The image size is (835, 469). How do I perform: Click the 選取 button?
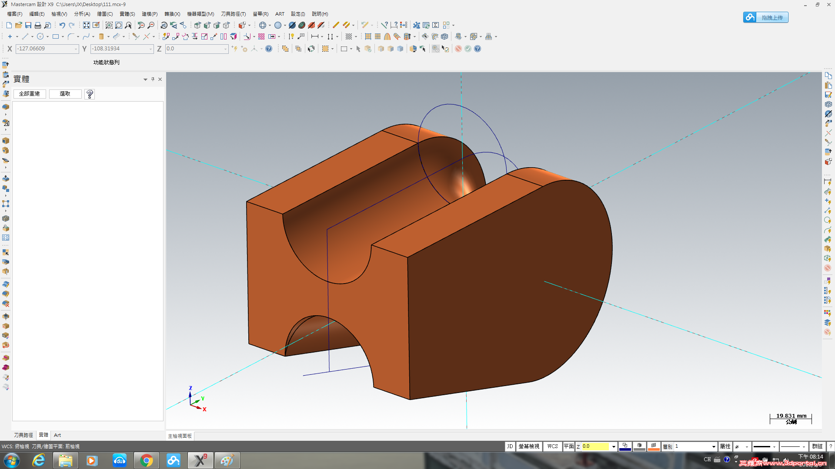tap(65, 94)
